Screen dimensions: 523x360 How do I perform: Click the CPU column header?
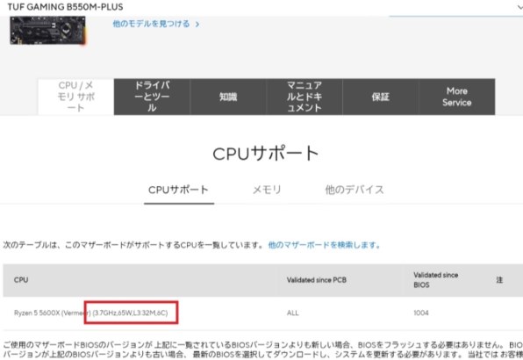[x=21, y=280]
